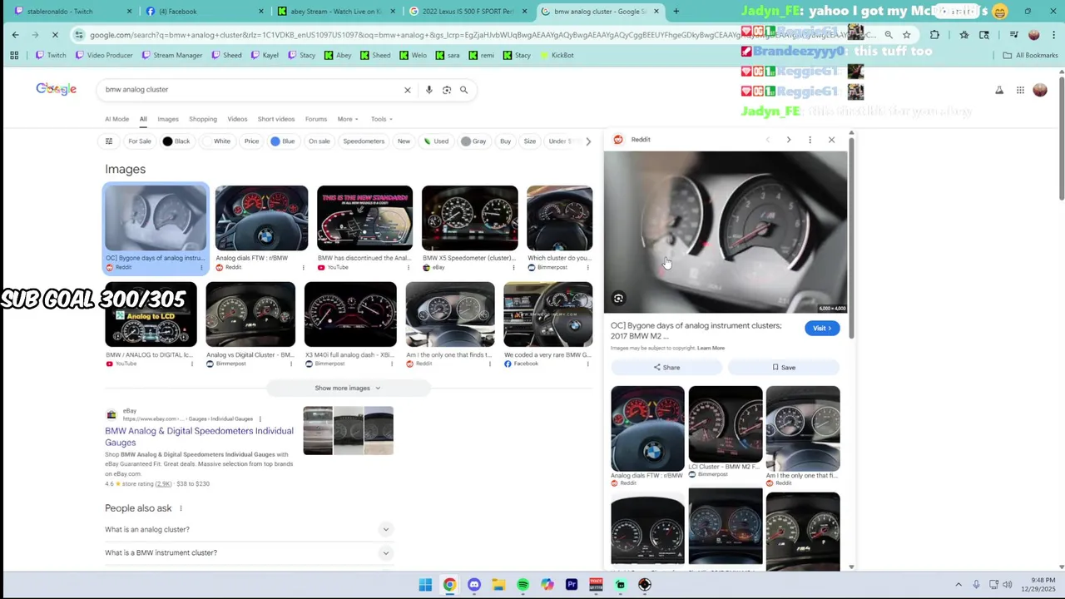Toggle the Gray color filter chip

point(473,141)
